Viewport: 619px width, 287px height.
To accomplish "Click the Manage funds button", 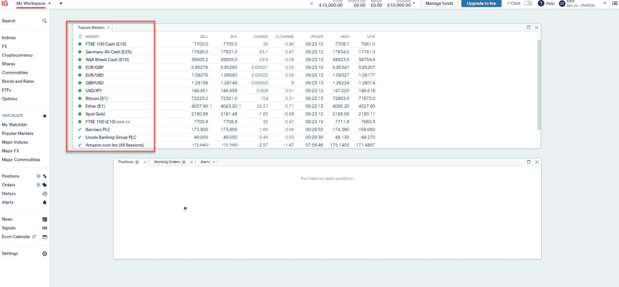I will pos(439,3).
